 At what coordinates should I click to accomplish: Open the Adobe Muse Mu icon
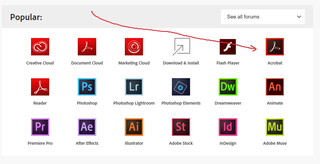coord(275,127)
